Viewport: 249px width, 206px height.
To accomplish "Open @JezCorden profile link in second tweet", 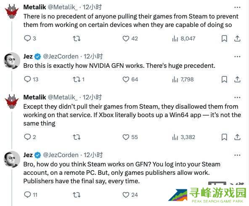I will 61,56.
